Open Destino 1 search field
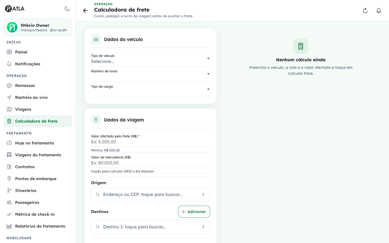This screenshot has height=243, width=389. (150, 227)
